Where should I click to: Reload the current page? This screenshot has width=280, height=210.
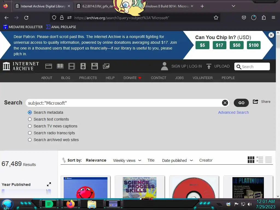26,18
